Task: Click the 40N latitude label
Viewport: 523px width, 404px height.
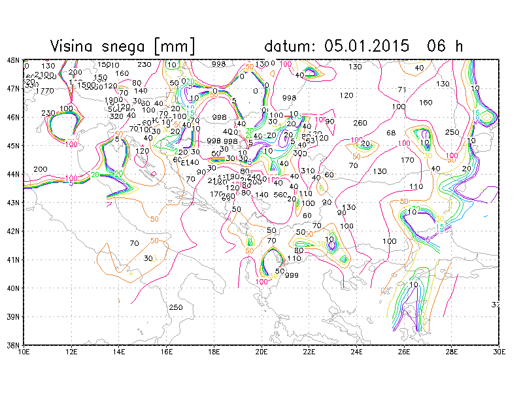Action: pyautogui.click(x=13, y=288)
